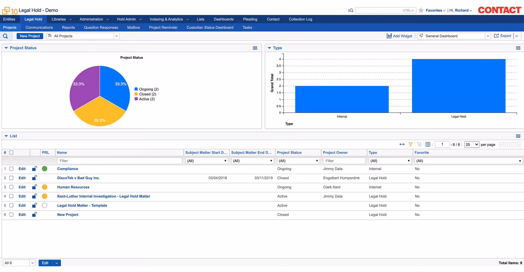Click the lock icon in New Project row
This screenshot has width=524, height=272.
pyautogui.click(x=34, y=215)
